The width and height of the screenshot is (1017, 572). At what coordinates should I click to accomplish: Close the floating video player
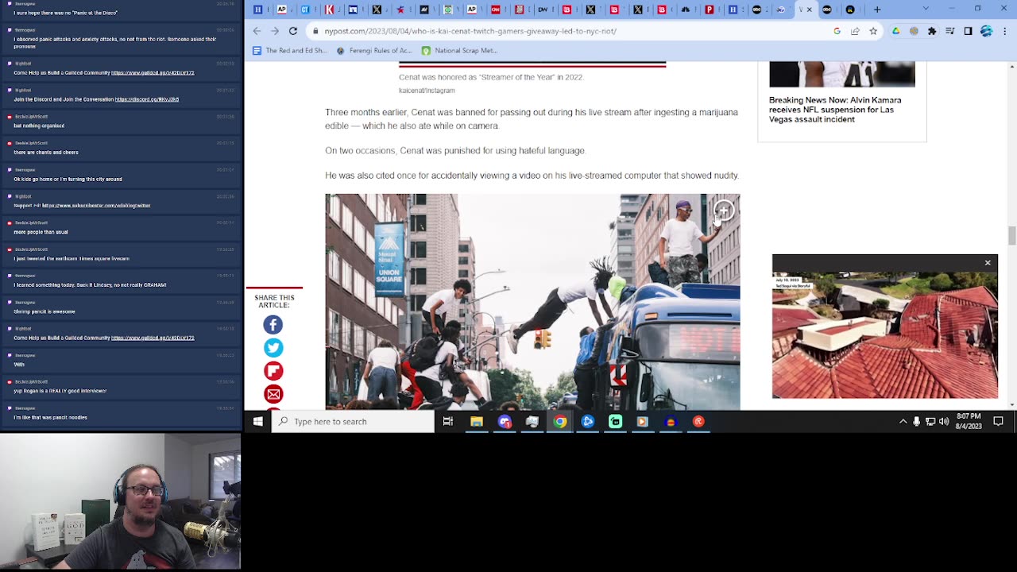coord(988,263)
